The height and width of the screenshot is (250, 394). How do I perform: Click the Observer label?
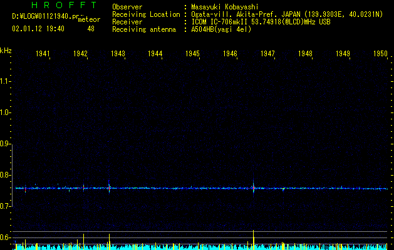click(x=127, y=7)
